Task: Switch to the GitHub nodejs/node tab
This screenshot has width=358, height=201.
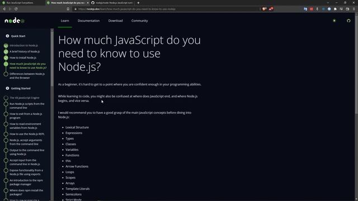Action: pyautogui.click(x=112, y=3)
